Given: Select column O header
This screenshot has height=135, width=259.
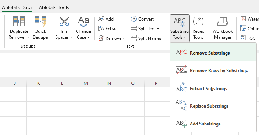Looking at the screenshot, I should [133, 83].
